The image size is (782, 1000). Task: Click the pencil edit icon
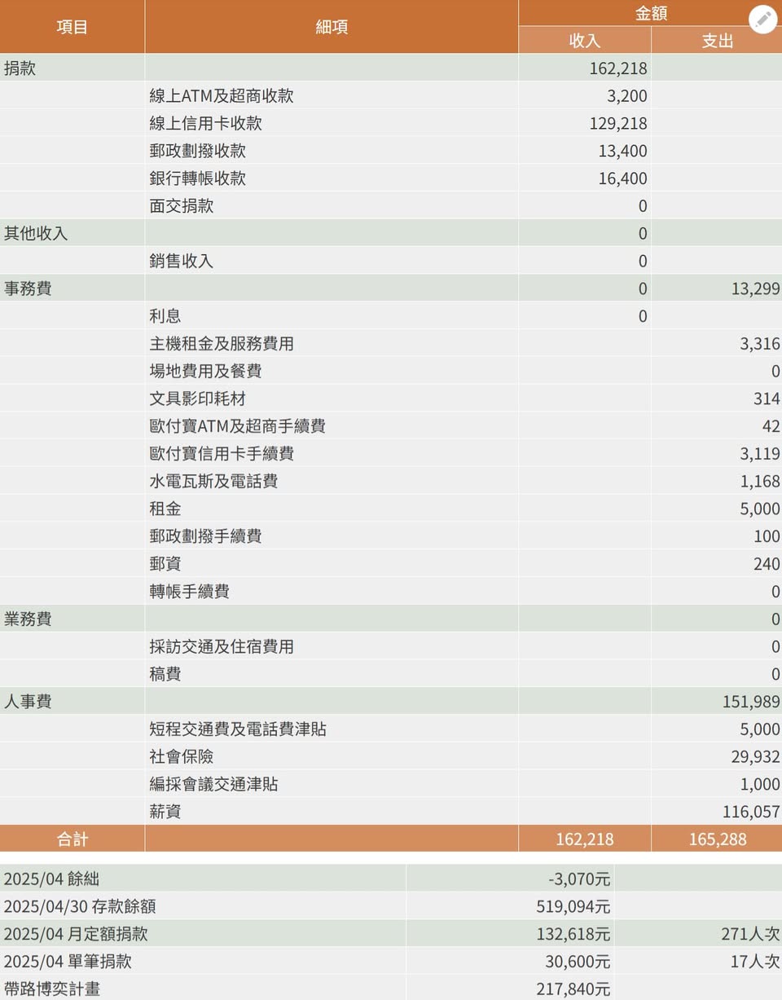pyautogui.click(x=762, y=20)
